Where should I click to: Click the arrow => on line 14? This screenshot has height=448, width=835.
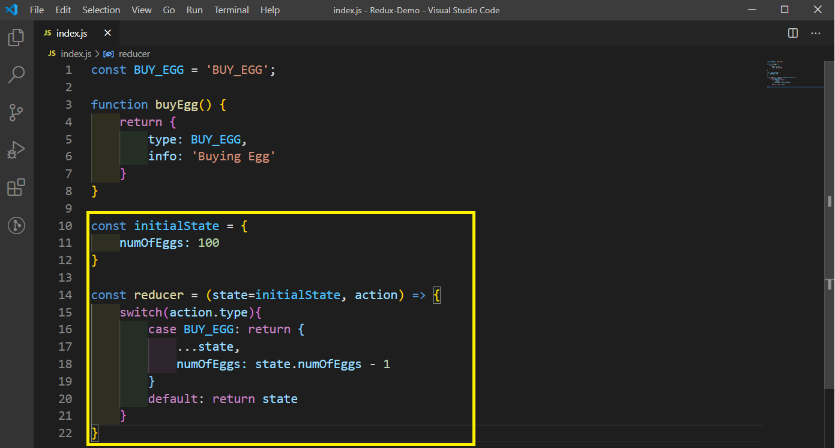click(x=419, y=295)
